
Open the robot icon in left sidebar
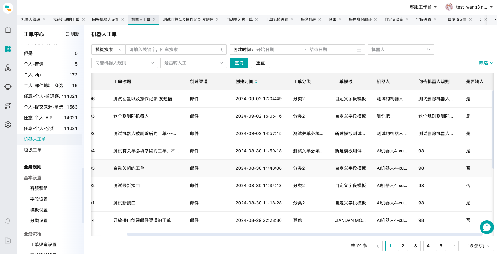tap(8, 87)
